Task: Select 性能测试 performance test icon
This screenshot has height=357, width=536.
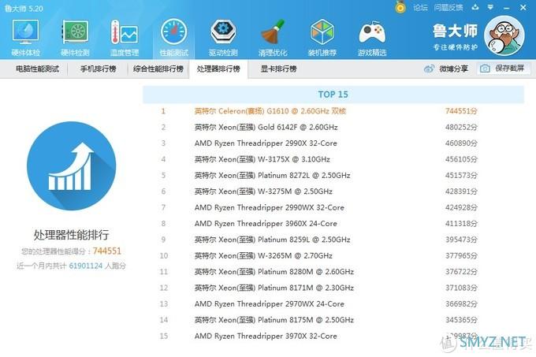Action: coord(173,38)
